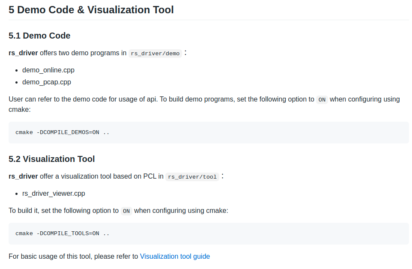Select the heading 5.2 Visualization Tool
412x269 pixels.
click(x=51, y=159)
